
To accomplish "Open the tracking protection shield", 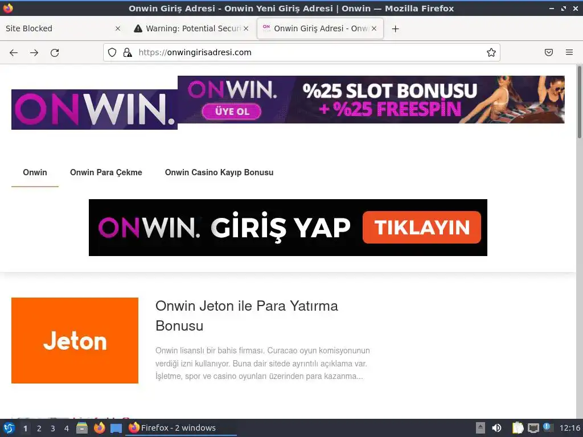I will point(112,52).
